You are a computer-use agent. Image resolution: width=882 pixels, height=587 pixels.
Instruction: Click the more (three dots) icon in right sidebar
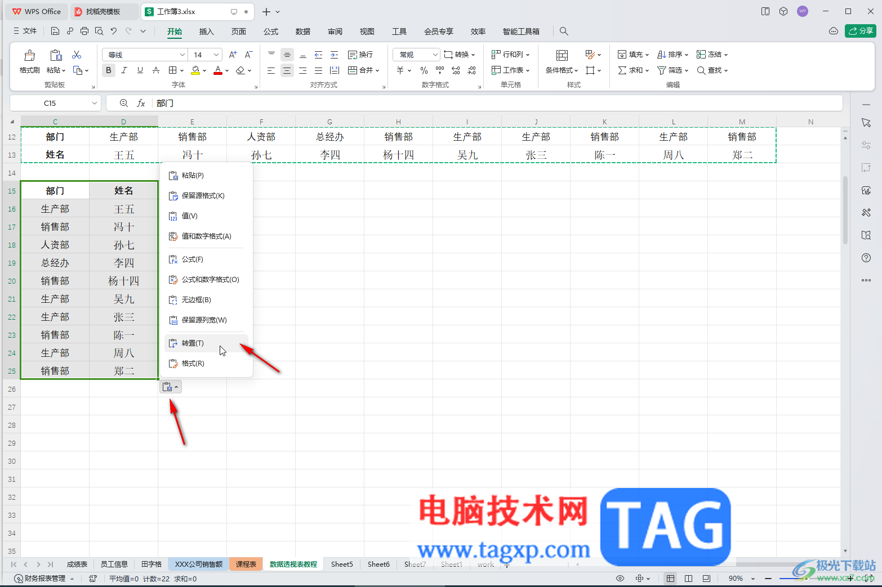pos(866,280)
